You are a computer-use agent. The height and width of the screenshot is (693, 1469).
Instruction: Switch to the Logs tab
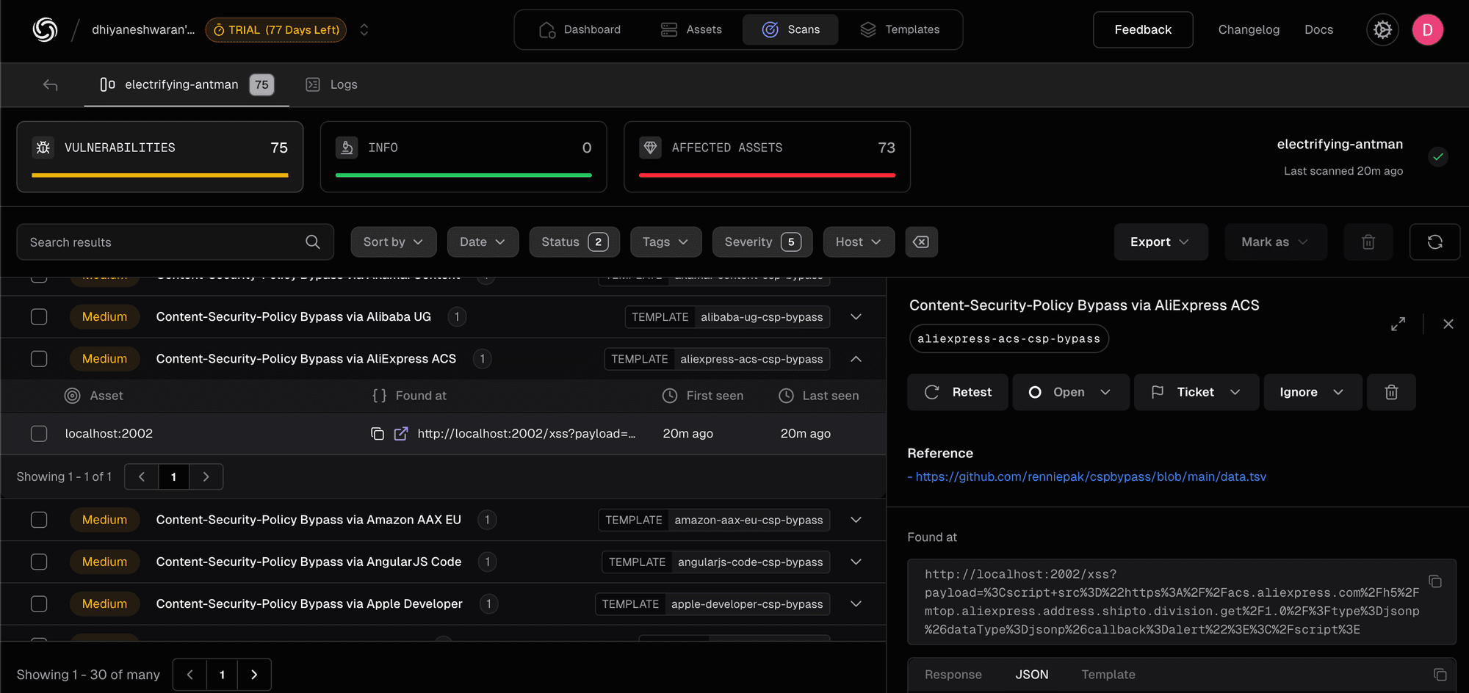(x=332, y=85)
